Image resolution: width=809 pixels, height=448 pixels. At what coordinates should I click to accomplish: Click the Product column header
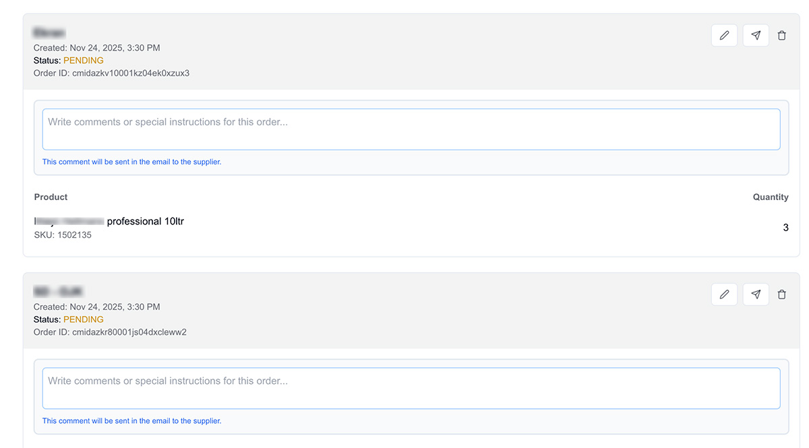point(51,197)
